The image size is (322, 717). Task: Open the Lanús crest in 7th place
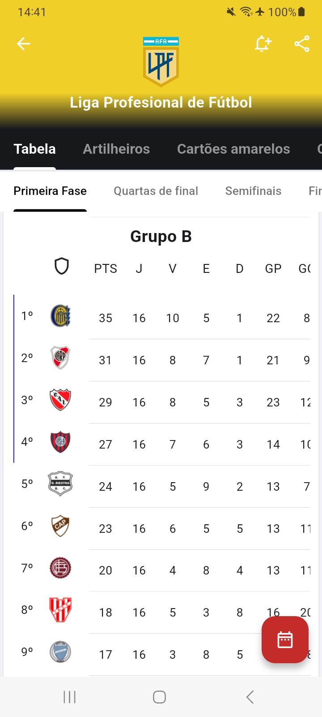coord(60,568)
